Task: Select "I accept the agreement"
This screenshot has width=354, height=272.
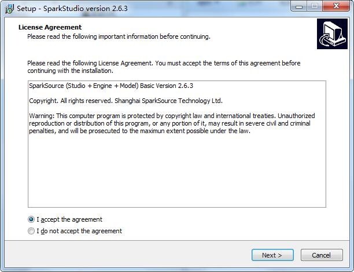Action: point(31,220)
